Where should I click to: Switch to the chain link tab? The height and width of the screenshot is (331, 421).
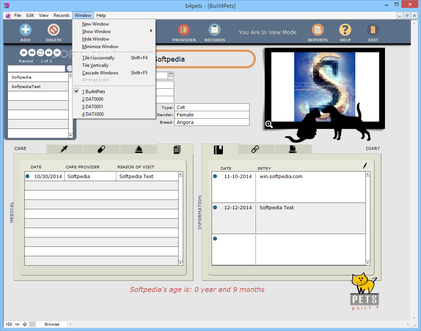pyautogui.click(x=255, y=149)
